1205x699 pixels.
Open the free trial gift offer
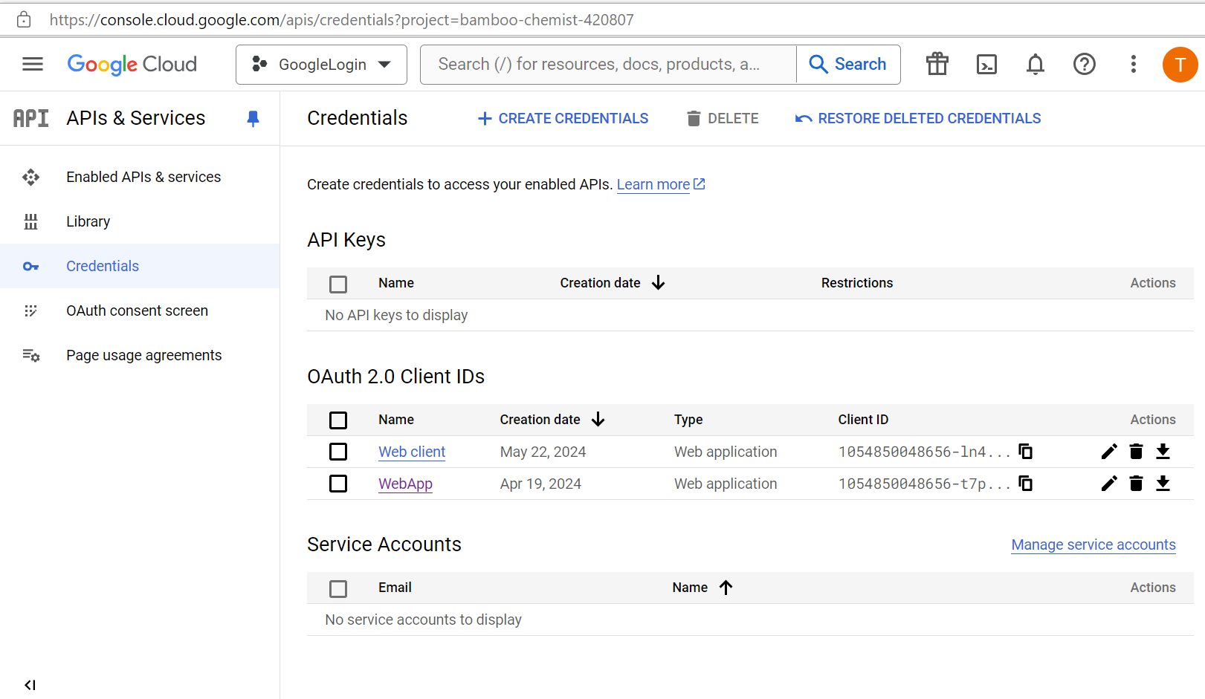coord(937,65)
